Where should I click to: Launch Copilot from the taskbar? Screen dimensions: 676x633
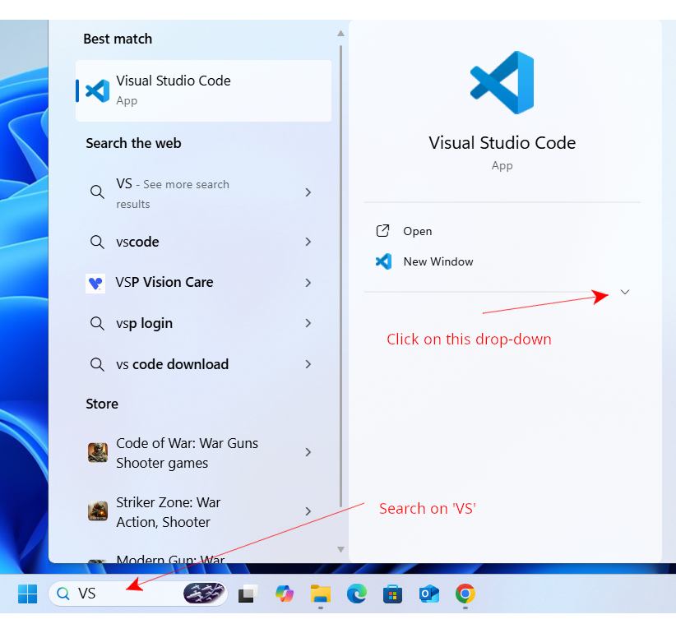(285, 594)
